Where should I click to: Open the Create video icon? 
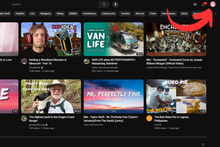[x=195, y=4]
